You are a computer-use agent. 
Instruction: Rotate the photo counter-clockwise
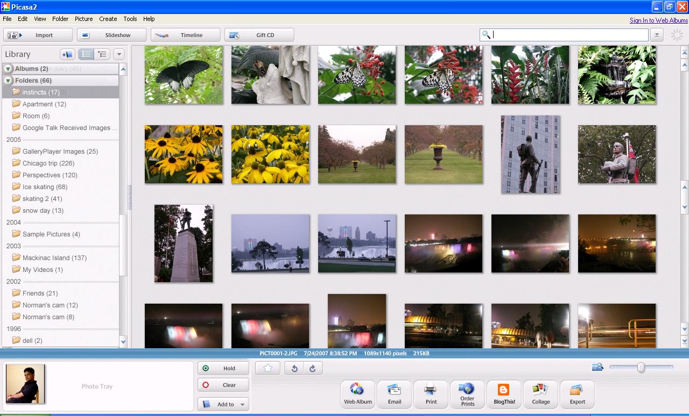pyautogui.click(x=294, y=368)
